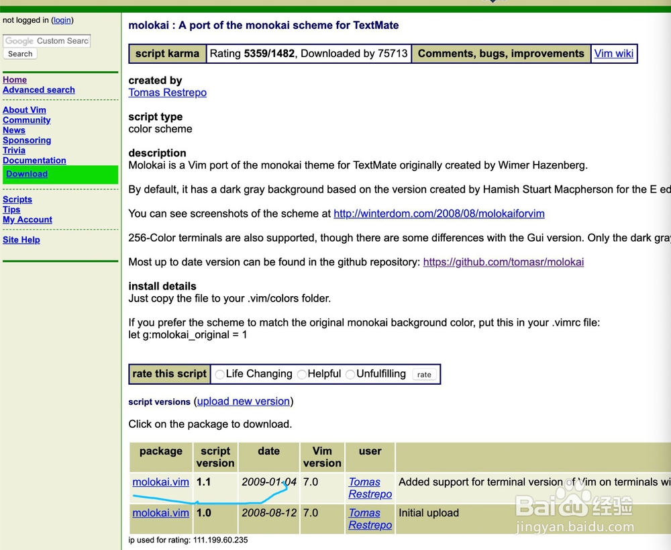
Task: Download molokai.vim version 1.1
Action: (x=160, y=482)
